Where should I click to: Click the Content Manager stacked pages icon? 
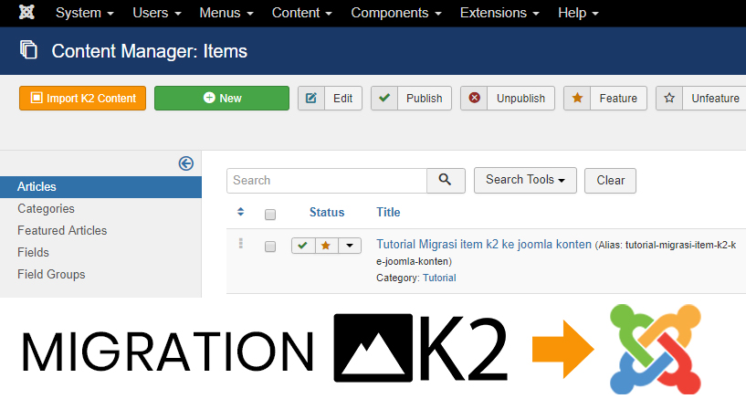tap(28, 50)
